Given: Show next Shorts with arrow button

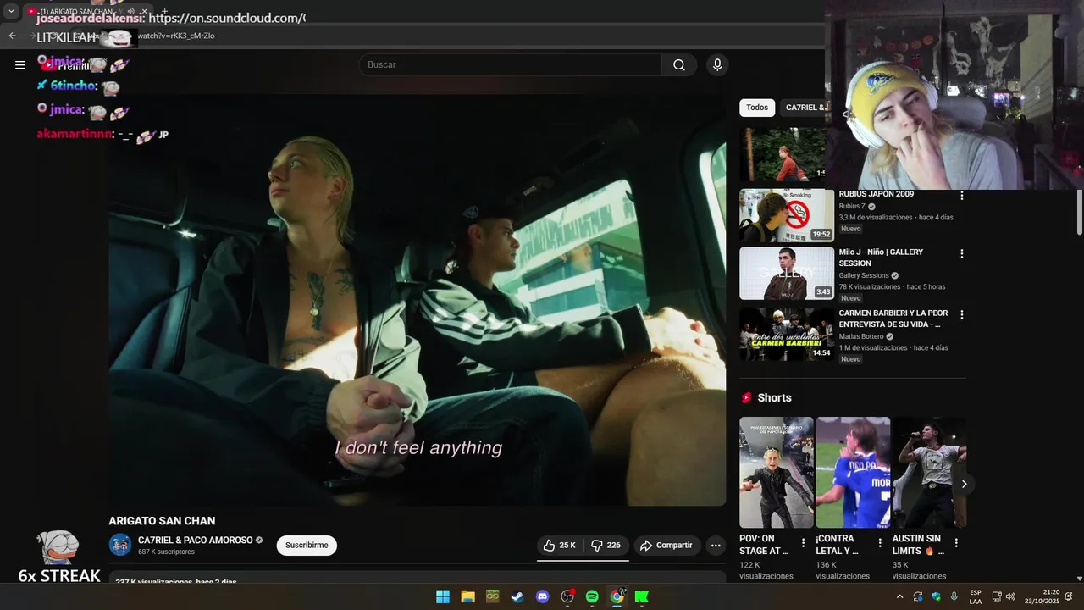Looking at the screenshot, I should point(964,484).
